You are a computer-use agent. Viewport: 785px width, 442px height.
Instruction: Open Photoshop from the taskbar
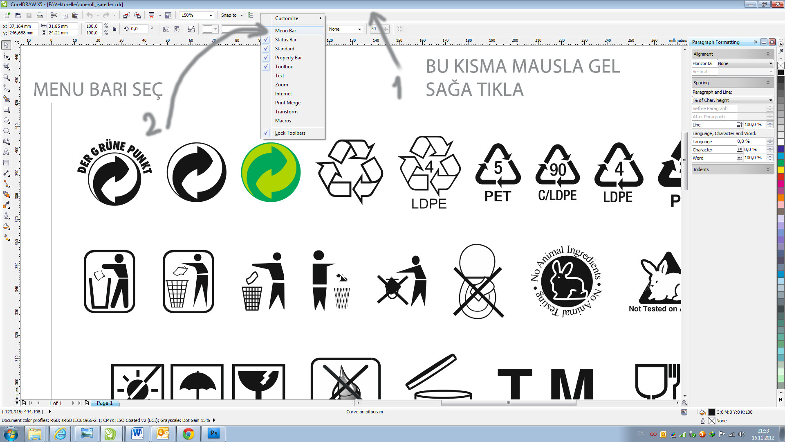[214, 433]
